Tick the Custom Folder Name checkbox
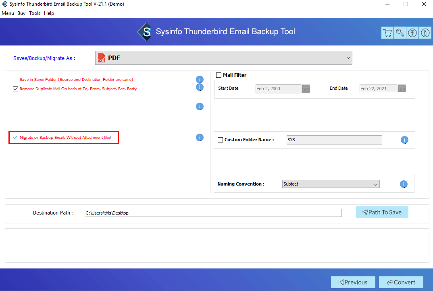The width and height of the screenshot is (433, 291). (221, 140)
